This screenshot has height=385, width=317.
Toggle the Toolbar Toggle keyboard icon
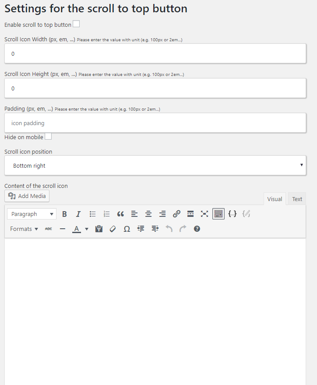[x=218, y=214]
